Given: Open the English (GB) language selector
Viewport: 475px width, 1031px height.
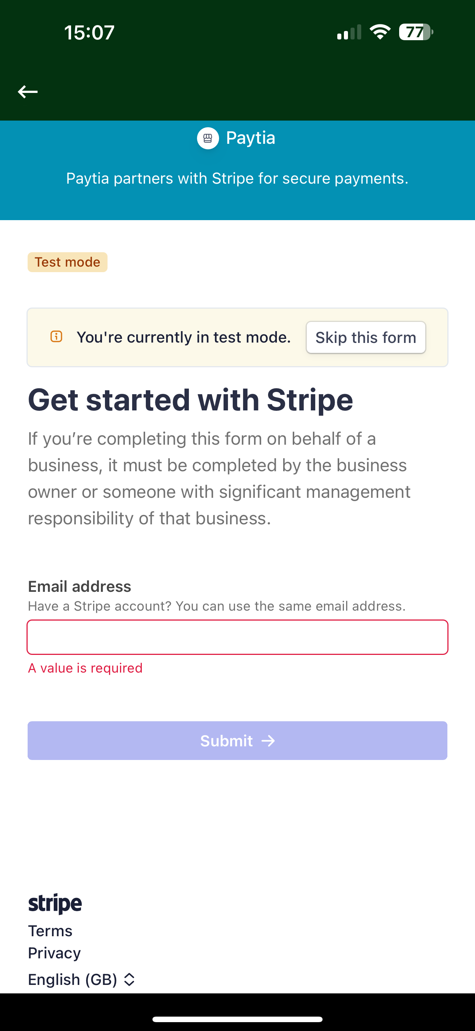Looking at the screenshot, I should pos(82,979).
